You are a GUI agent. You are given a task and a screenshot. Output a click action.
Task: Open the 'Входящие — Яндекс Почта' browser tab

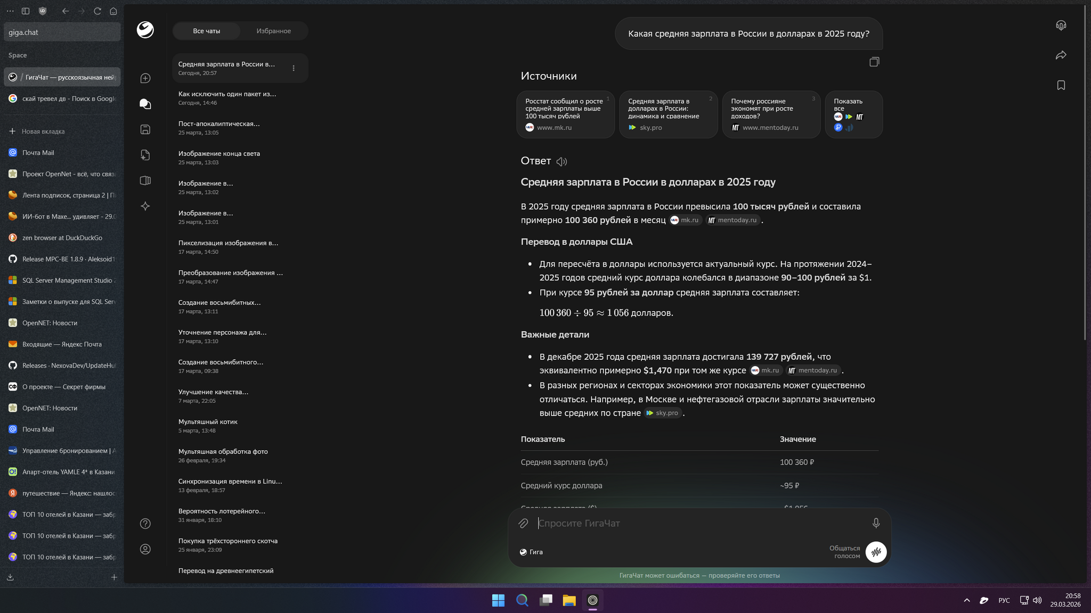[62, 344]
